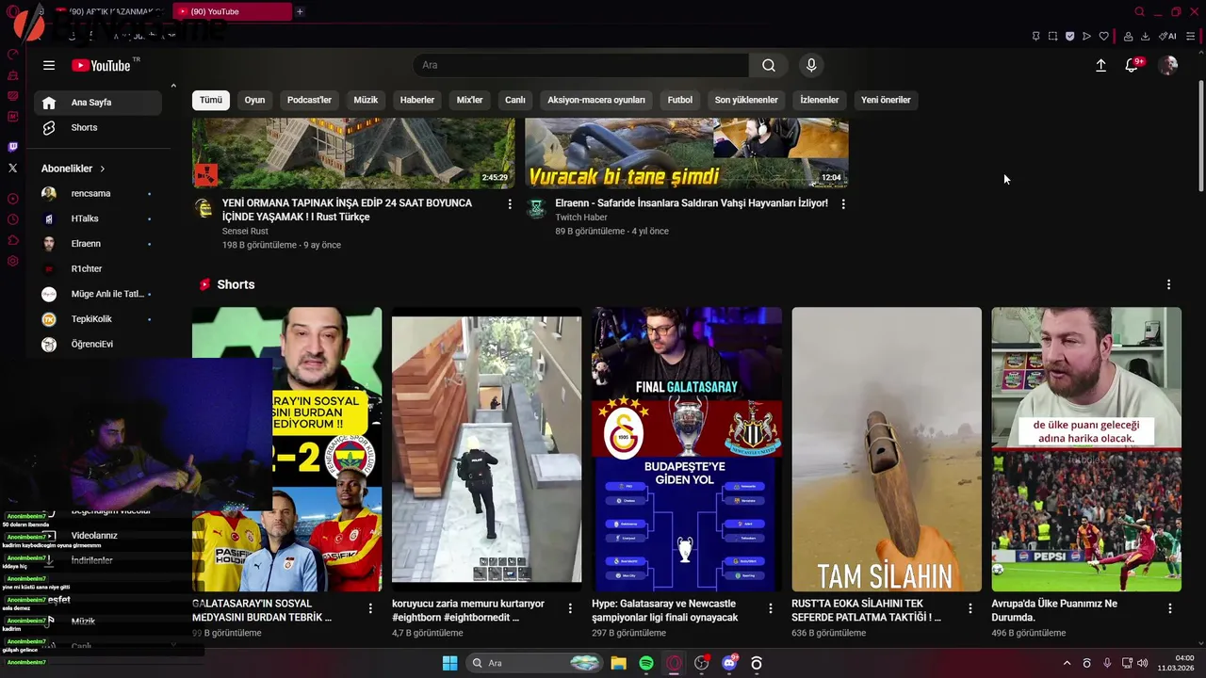Image resolution: width=1206 pixels, height=678 pixels.
Task: Open the upload/create video icon
Action: [1100, 65]
